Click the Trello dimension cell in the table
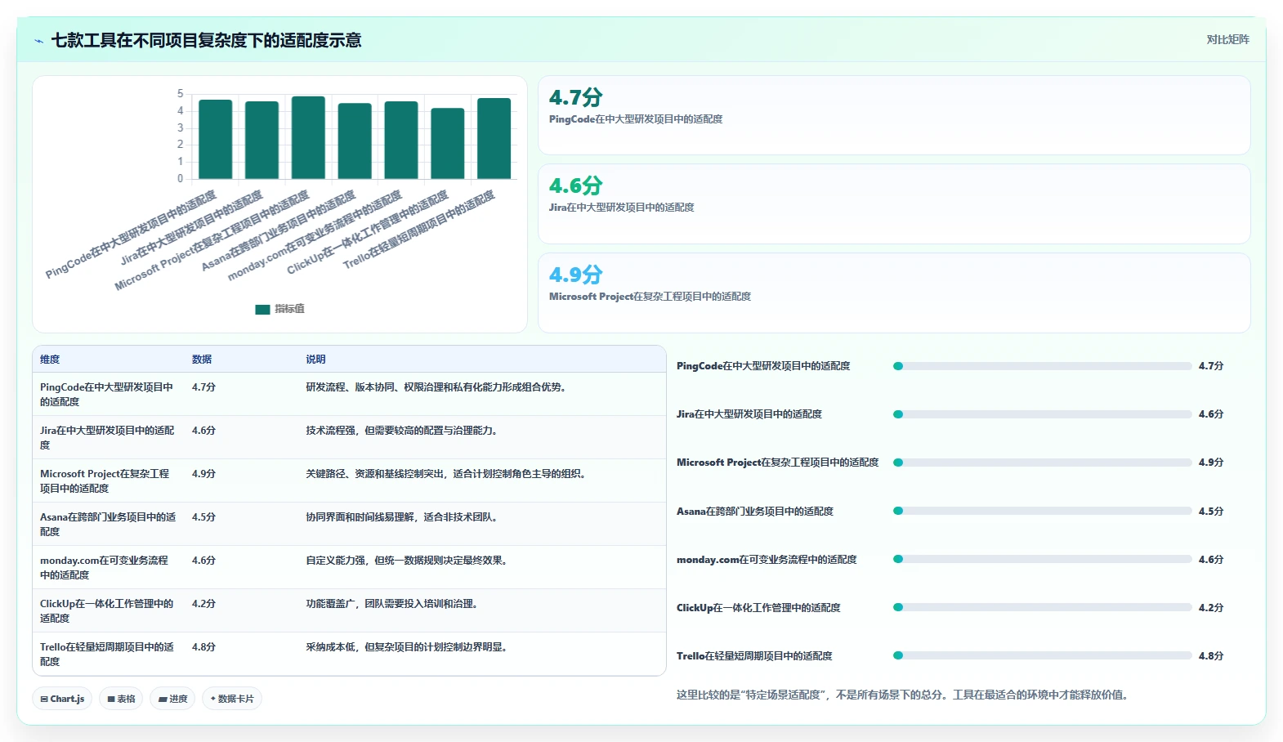The height and width of the screenshot is (742, 1283). (108, 655)
